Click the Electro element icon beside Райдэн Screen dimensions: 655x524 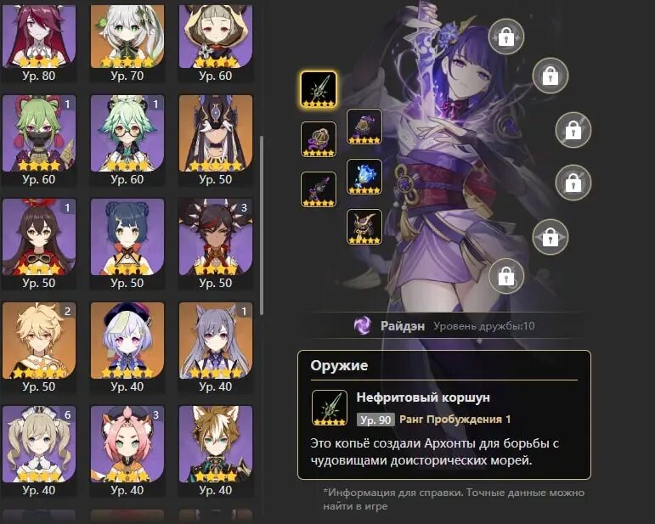coord(362,325)
